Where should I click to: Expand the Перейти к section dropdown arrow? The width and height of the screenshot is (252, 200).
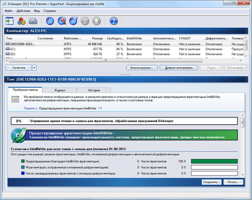[101, 108]
